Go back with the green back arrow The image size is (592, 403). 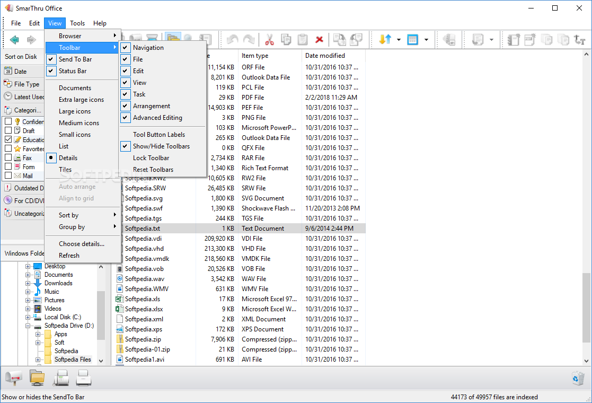point(14,39)
